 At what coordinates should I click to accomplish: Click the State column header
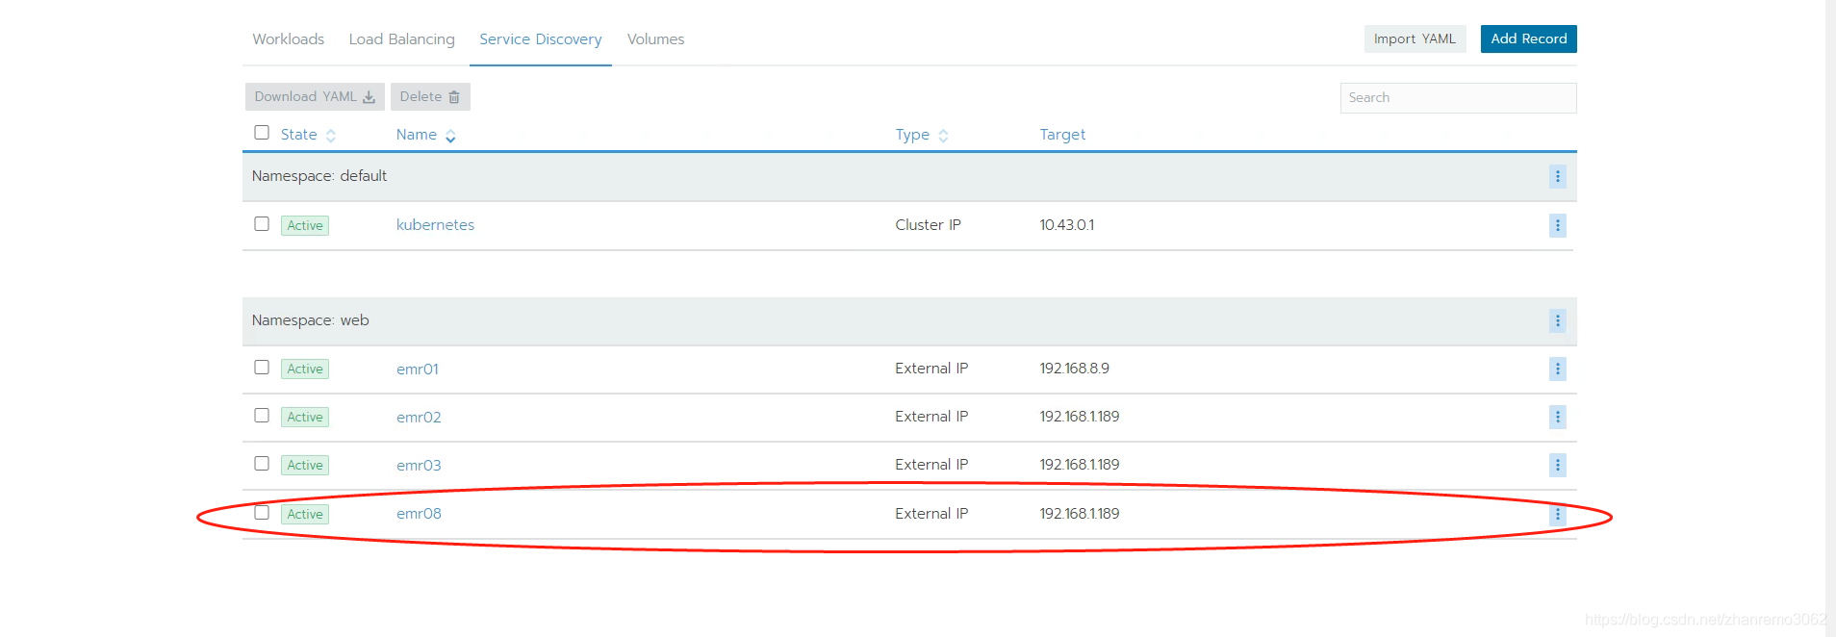[x=298, y=135]
